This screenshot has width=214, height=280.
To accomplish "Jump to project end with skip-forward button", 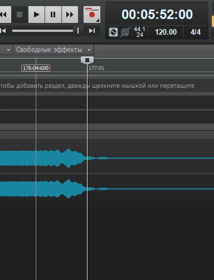I will [92, 31].
